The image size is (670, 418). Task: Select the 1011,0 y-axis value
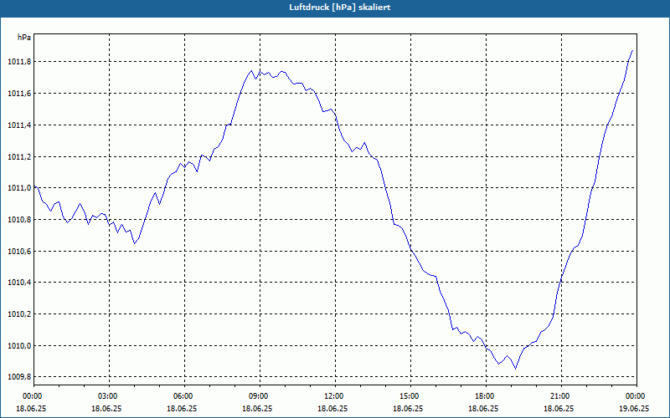(19, 188)
